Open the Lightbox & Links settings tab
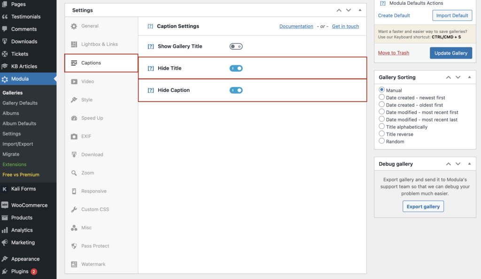 [x=99, y=44]
